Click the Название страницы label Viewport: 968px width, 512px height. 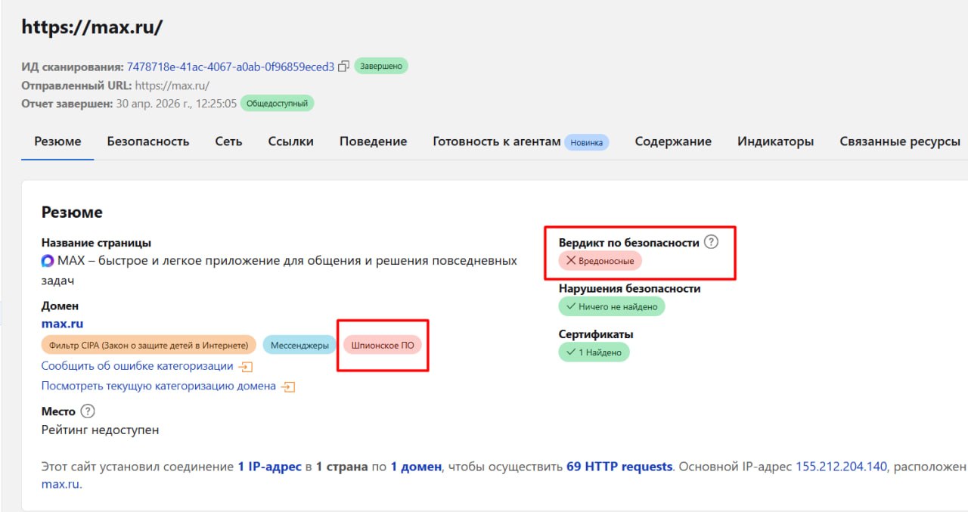click(x=96, y=243)
